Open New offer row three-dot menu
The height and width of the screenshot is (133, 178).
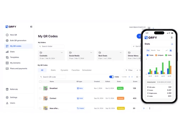pyautogui.click(x=150, y=108)
